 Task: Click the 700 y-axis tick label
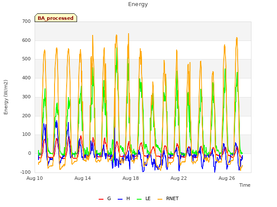coord(26,21)
